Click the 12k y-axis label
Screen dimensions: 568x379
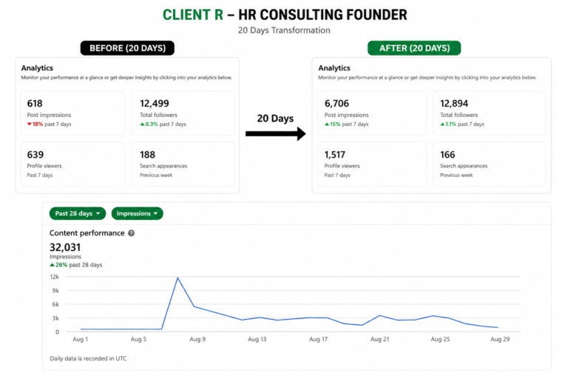tap(54, 277)
